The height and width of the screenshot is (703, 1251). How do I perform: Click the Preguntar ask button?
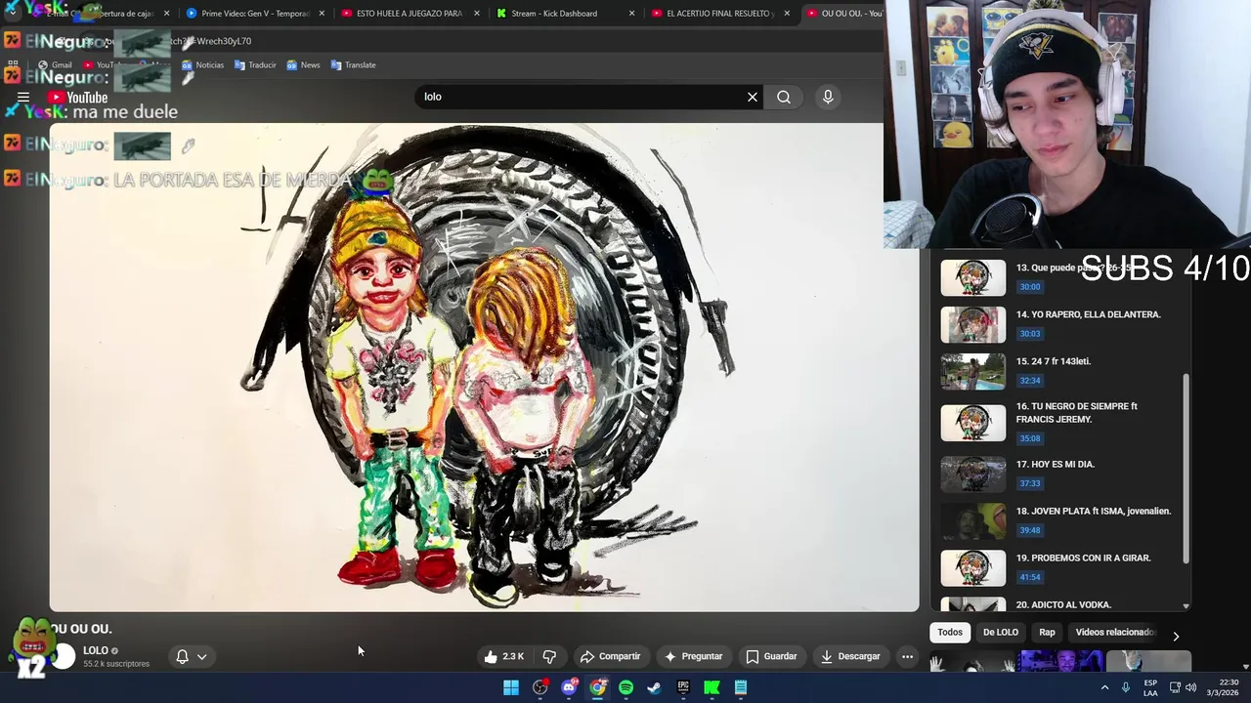tap(693, 656)
